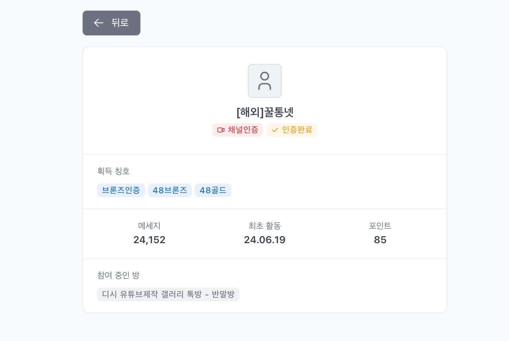Click the 포인트 stat label
509x341 pixels.
[x=380, y=226]
